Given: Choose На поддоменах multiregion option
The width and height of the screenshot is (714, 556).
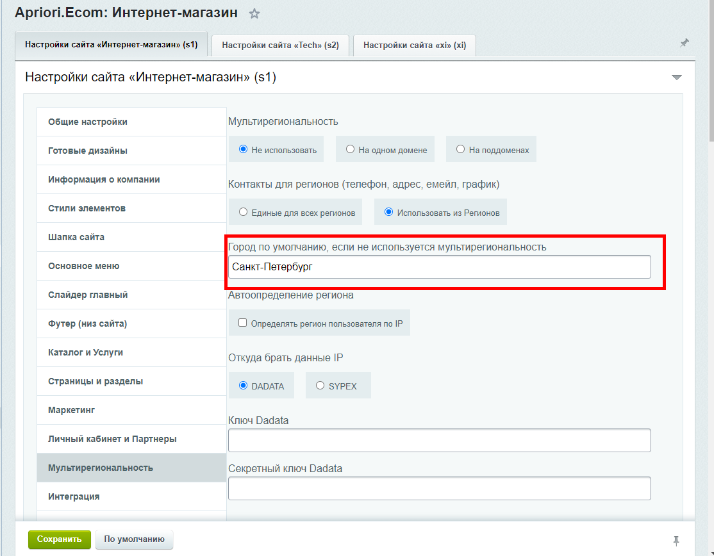Looking at the screenshot, I should [x=460, y=149].
